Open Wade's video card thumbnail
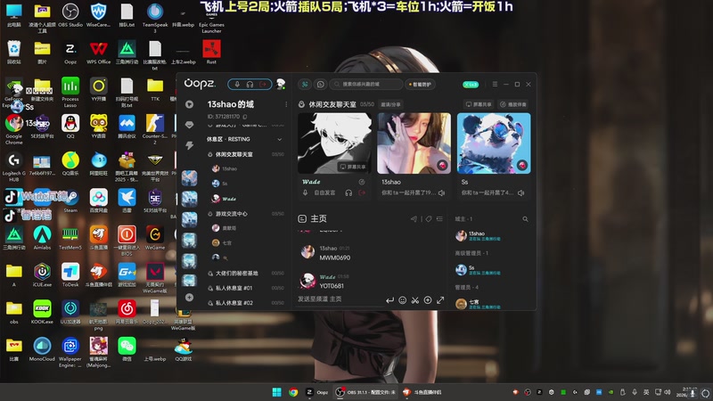The image size is (713, 401). click(x=334, y=143)
